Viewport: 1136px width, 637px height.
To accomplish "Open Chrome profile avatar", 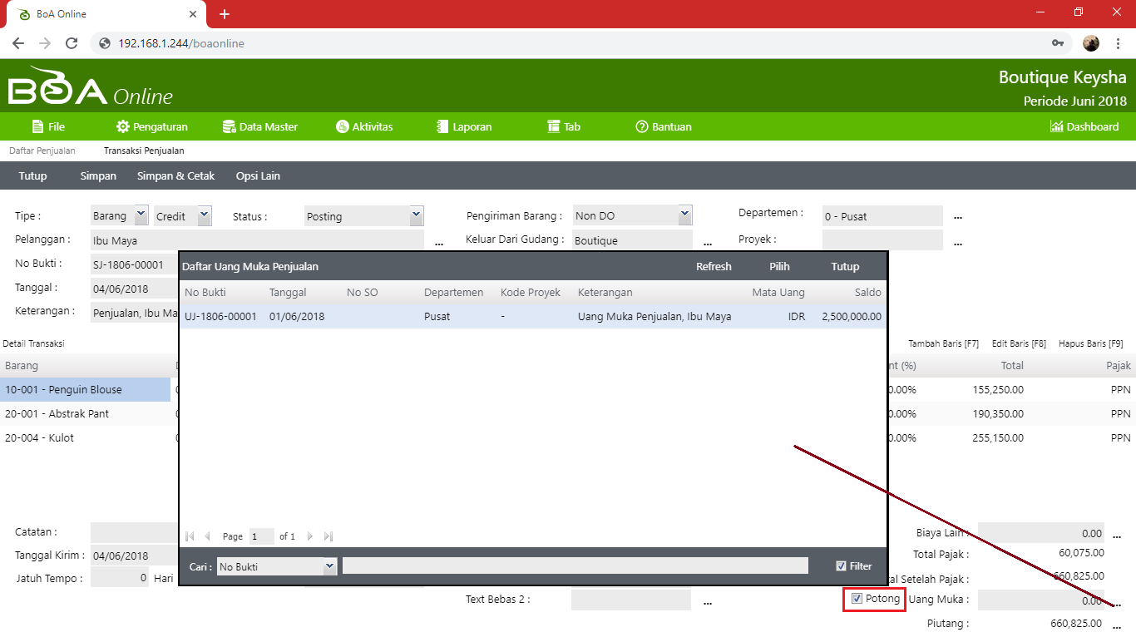I will [1091, 43].
